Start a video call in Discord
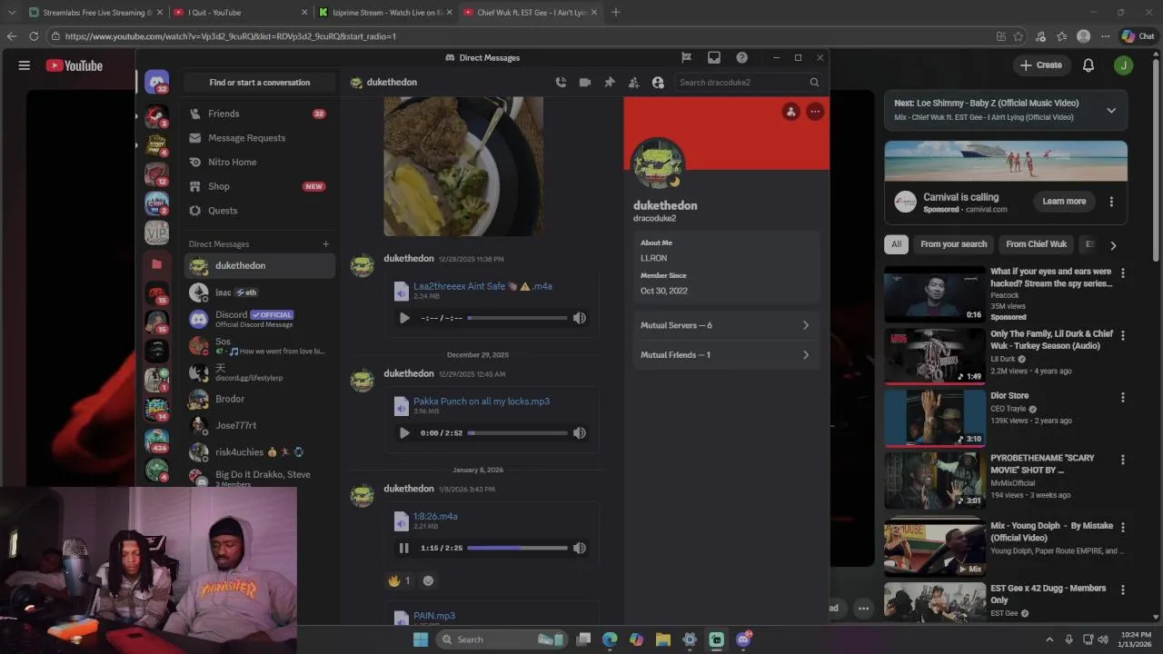 [585, 82]
